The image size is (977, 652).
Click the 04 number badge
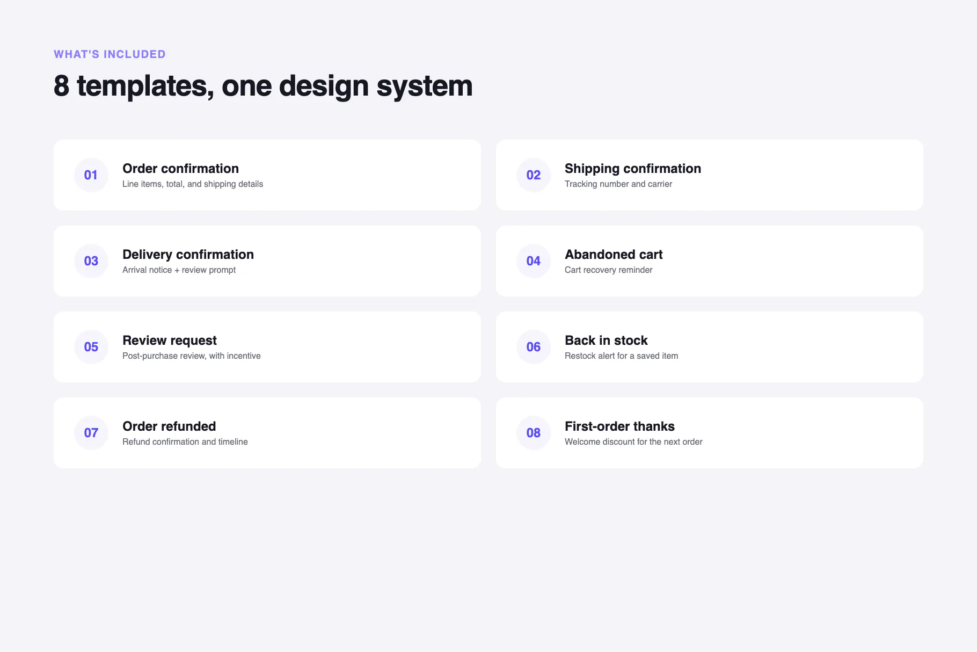tap(534, 261)
